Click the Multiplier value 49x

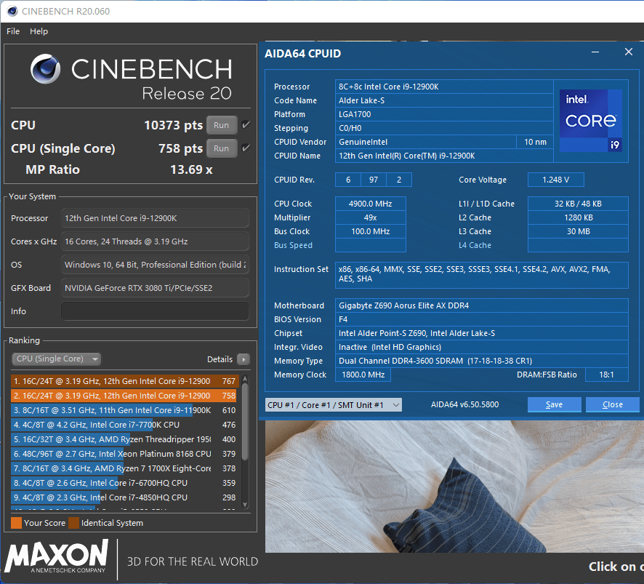pyautogui.click(x=371, y=217)
